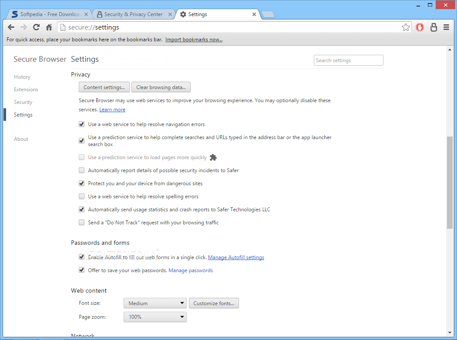Click the Search settings field
The height and width of the screenshot is (340, 457).
(x=348, y=60)
